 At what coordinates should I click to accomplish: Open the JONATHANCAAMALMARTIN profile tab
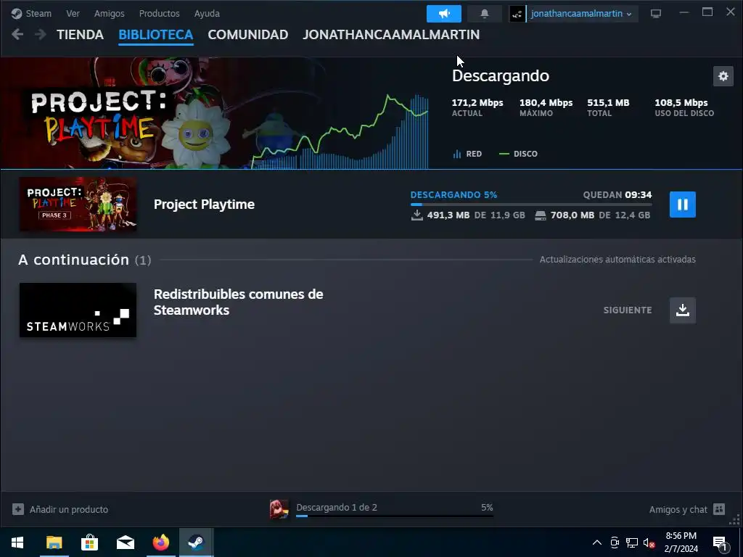[x=391, y=35]
